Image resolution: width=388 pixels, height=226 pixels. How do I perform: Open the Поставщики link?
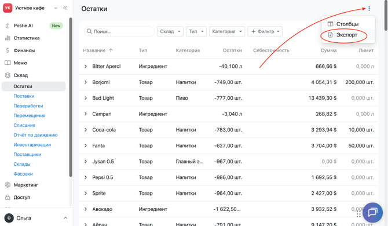[x=27, y=155]
